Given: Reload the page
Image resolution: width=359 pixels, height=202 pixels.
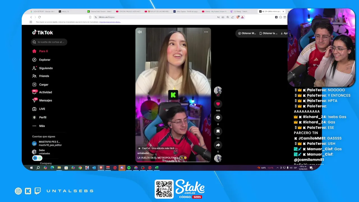Looking at the screenshot, I should (39, 17).
